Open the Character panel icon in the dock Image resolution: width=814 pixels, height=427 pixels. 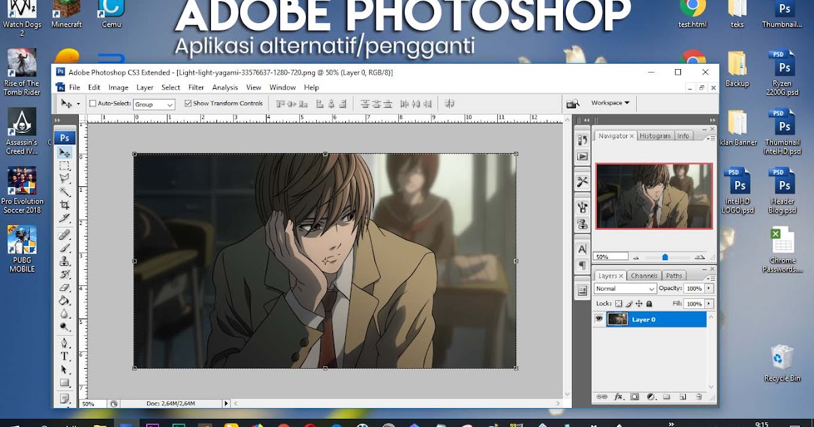click(x=582, y=249)
